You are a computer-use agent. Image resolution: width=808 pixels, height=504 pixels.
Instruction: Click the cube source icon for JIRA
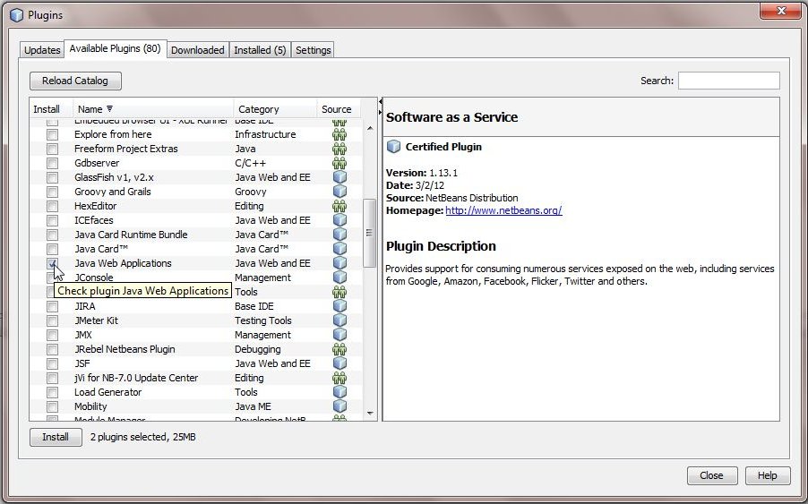(340, 306)
